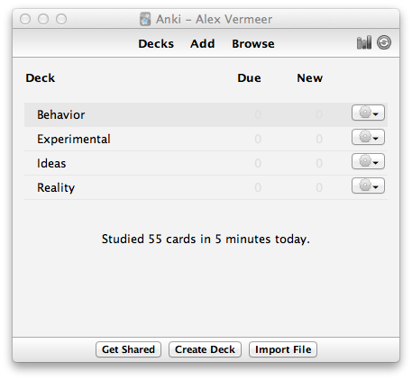This screenshot has width=412, height=380.
Task: Click the sync circular arrows icon
Action: coord(384,42)
